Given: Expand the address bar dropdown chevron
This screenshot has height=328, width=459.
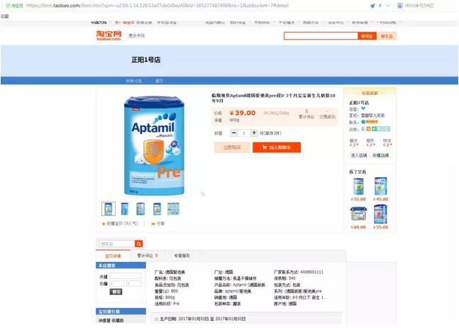Looking at the screenshot, I should coord(388,6).
